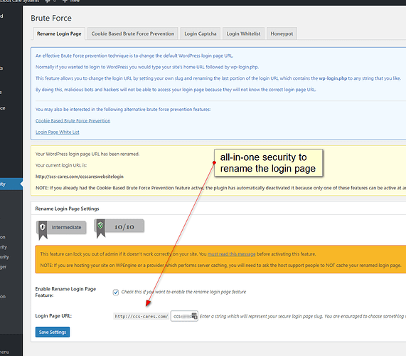Toggle the Enable Rename Login Page checkbox
The width and height of the screenshot is (406, 356).
pyautogui.click(x=116, y=292)
